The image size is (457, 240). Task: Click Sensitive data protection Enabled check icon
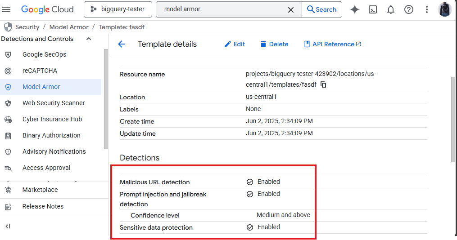[x=250, y=227]
